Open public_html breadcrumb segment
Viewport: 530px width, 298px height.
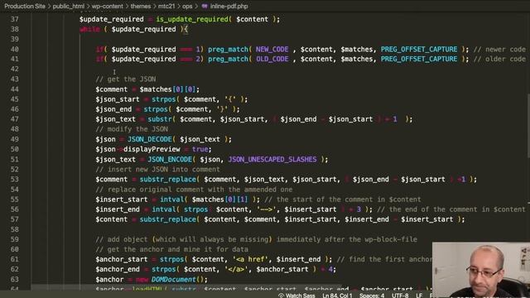point(68,6)
